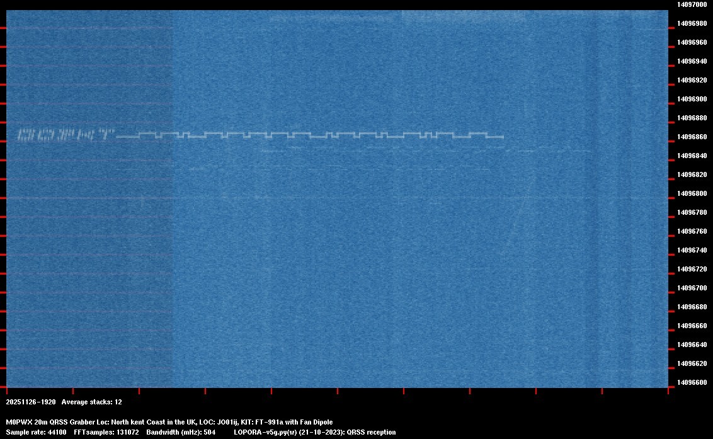Click the Average stacks: 12 label
Viewport: 713px width, 439px height.
pyautogui.click(x=93, y=402)
